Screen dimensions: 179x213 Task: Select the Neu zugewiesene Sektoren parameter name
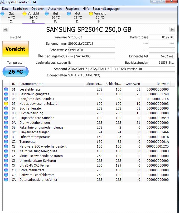click(39, 104)
